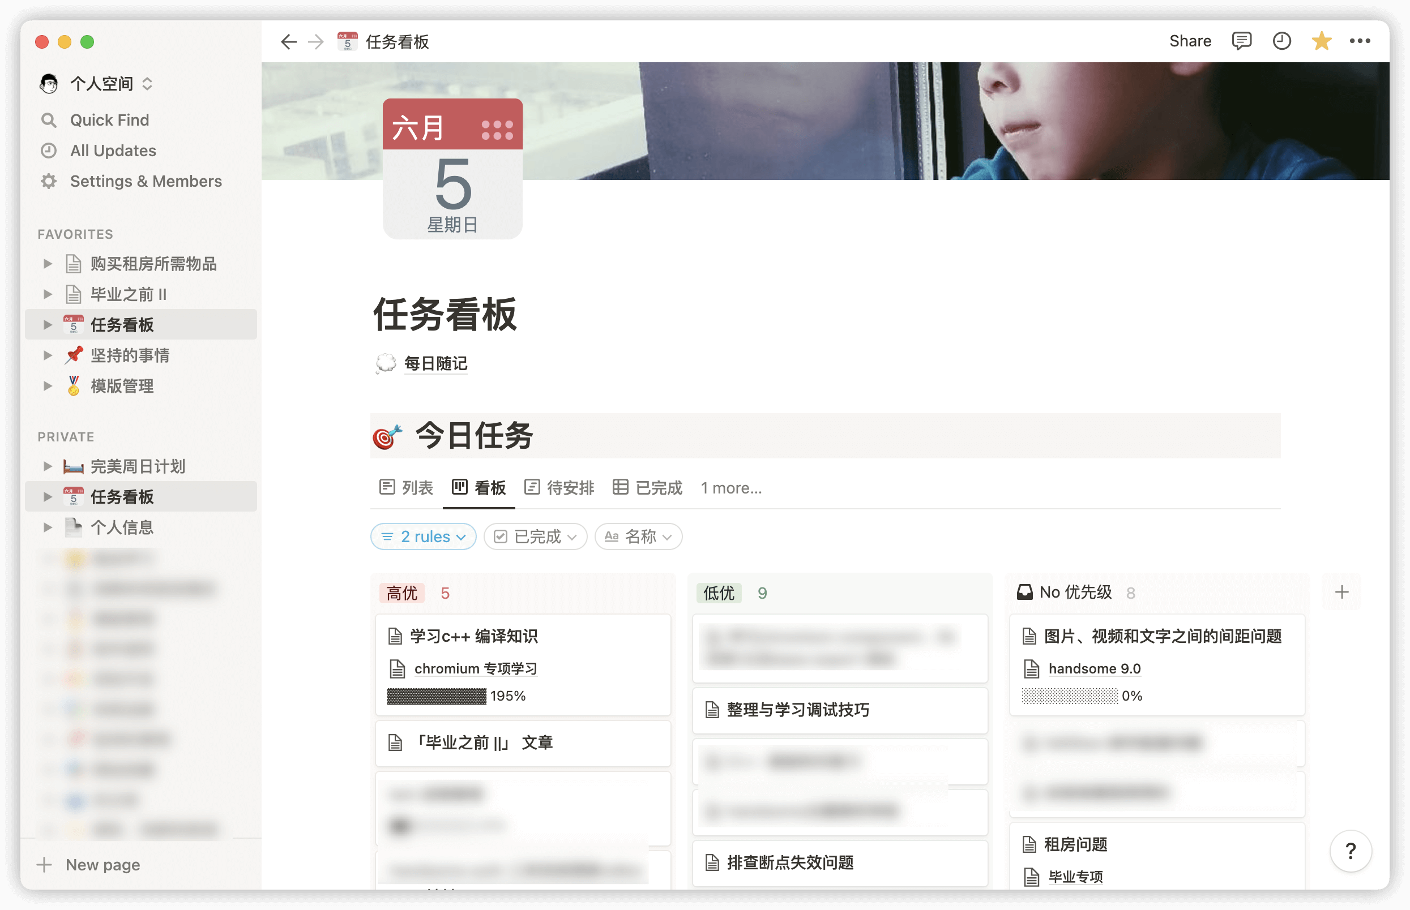Click the star/favorites icon in toolbar
This screenshot has width=1410, height=910.
point(1319,41)
